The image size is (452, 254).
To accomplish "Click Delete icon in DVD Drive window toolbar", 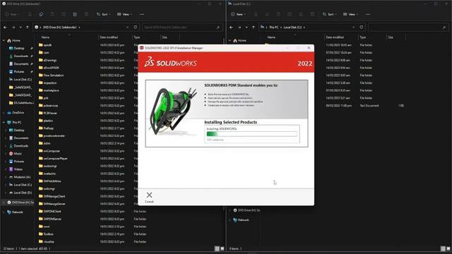I will [86, 14].
